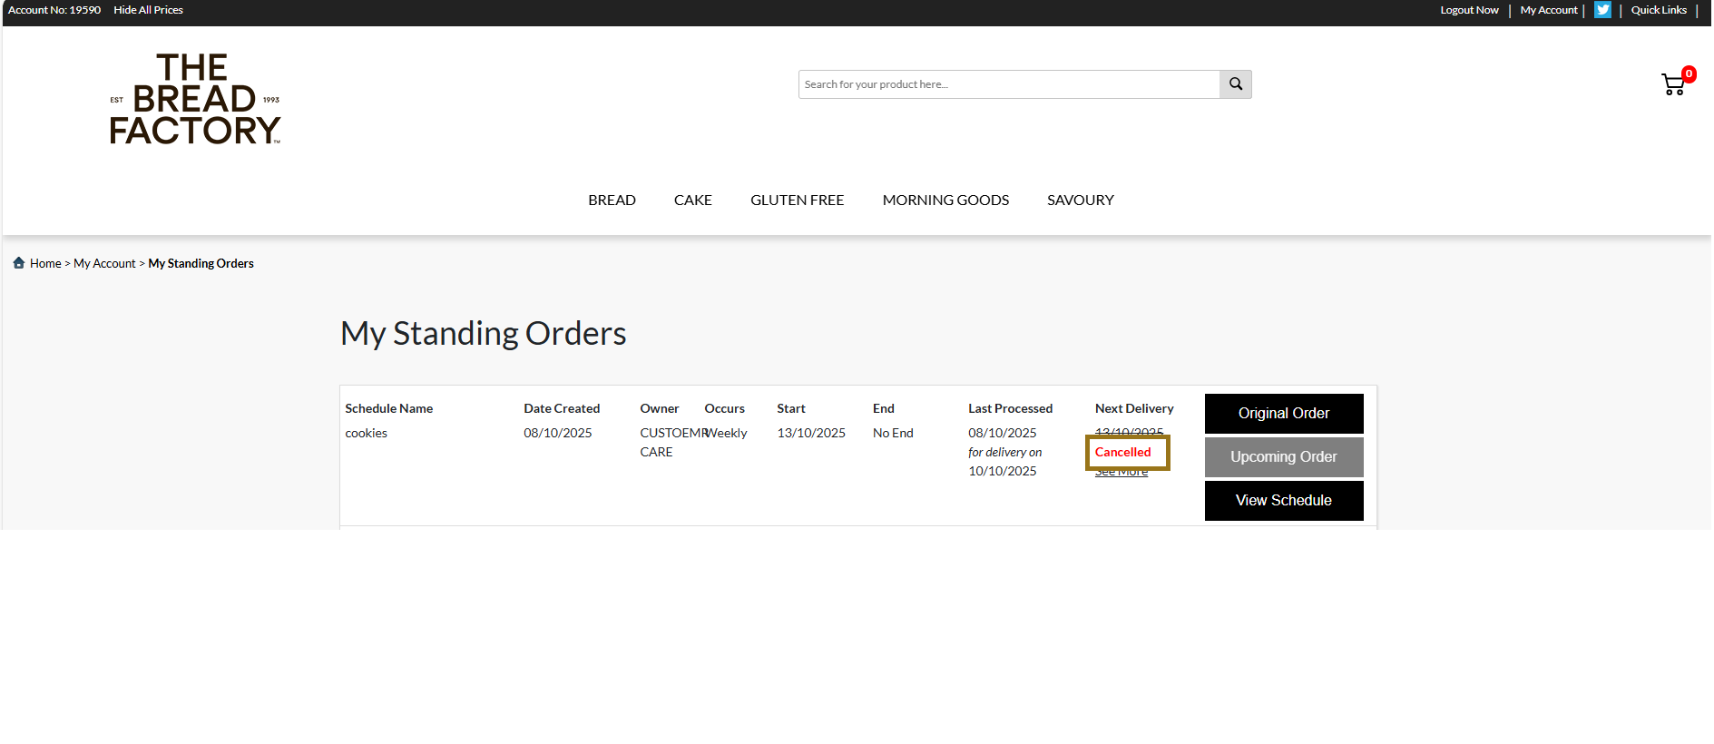Click Hide All Prices
Image resolution: width=1714 pixels, height=744 pixels.
pyautogui.click(x=148, y=10)
